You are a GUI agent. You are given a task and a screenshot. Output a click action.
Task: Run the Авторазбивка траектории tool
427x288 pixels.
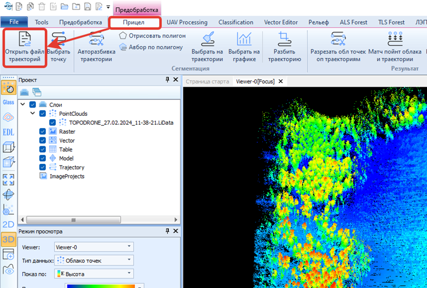(96, 47)
